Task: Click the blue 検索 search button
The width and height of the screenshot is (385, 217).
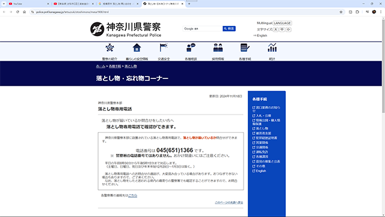Action: pyautogui.click(x=229, y=29)
